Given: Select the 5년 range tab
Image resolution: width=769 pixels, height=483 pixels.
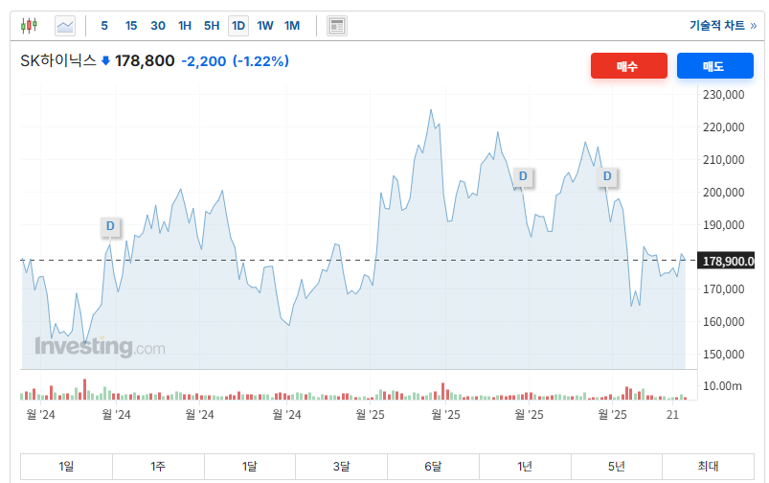Looking at the screenshot, I should pos(617,467).
